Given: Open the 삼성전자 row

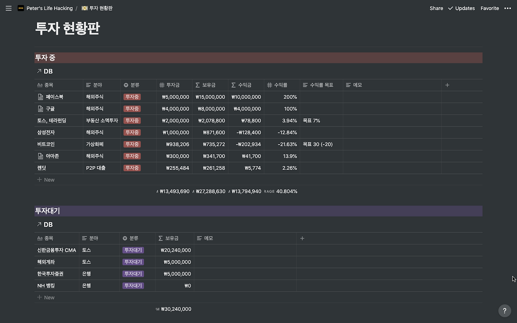Looking at the screenshot, I should click(46, 132).
